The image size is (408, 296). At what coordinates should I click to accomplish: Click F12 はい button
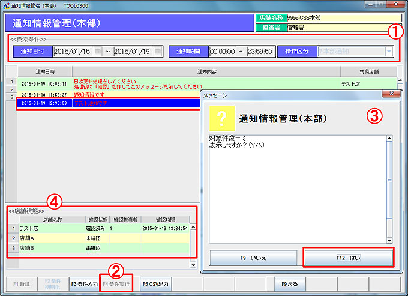349,258
